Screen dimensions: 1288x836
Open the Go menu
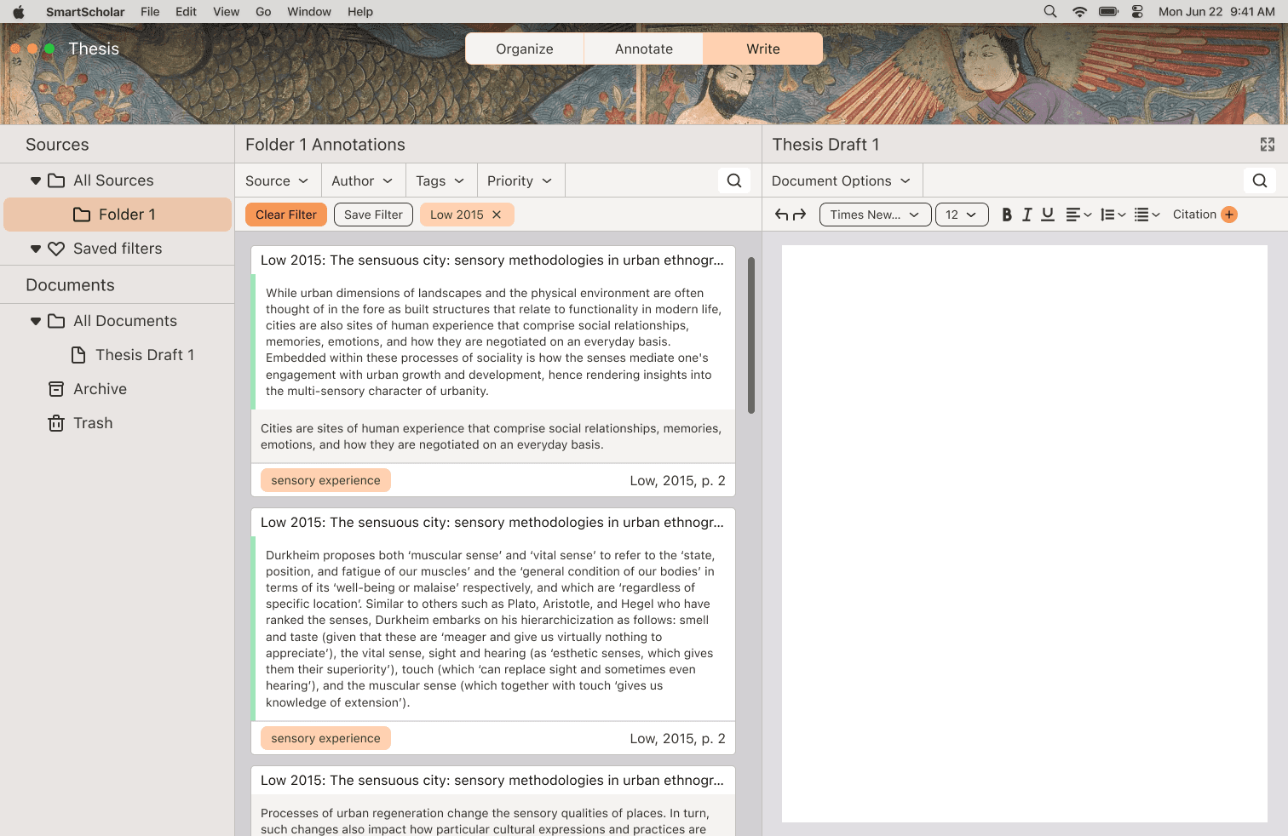point(263,12)
